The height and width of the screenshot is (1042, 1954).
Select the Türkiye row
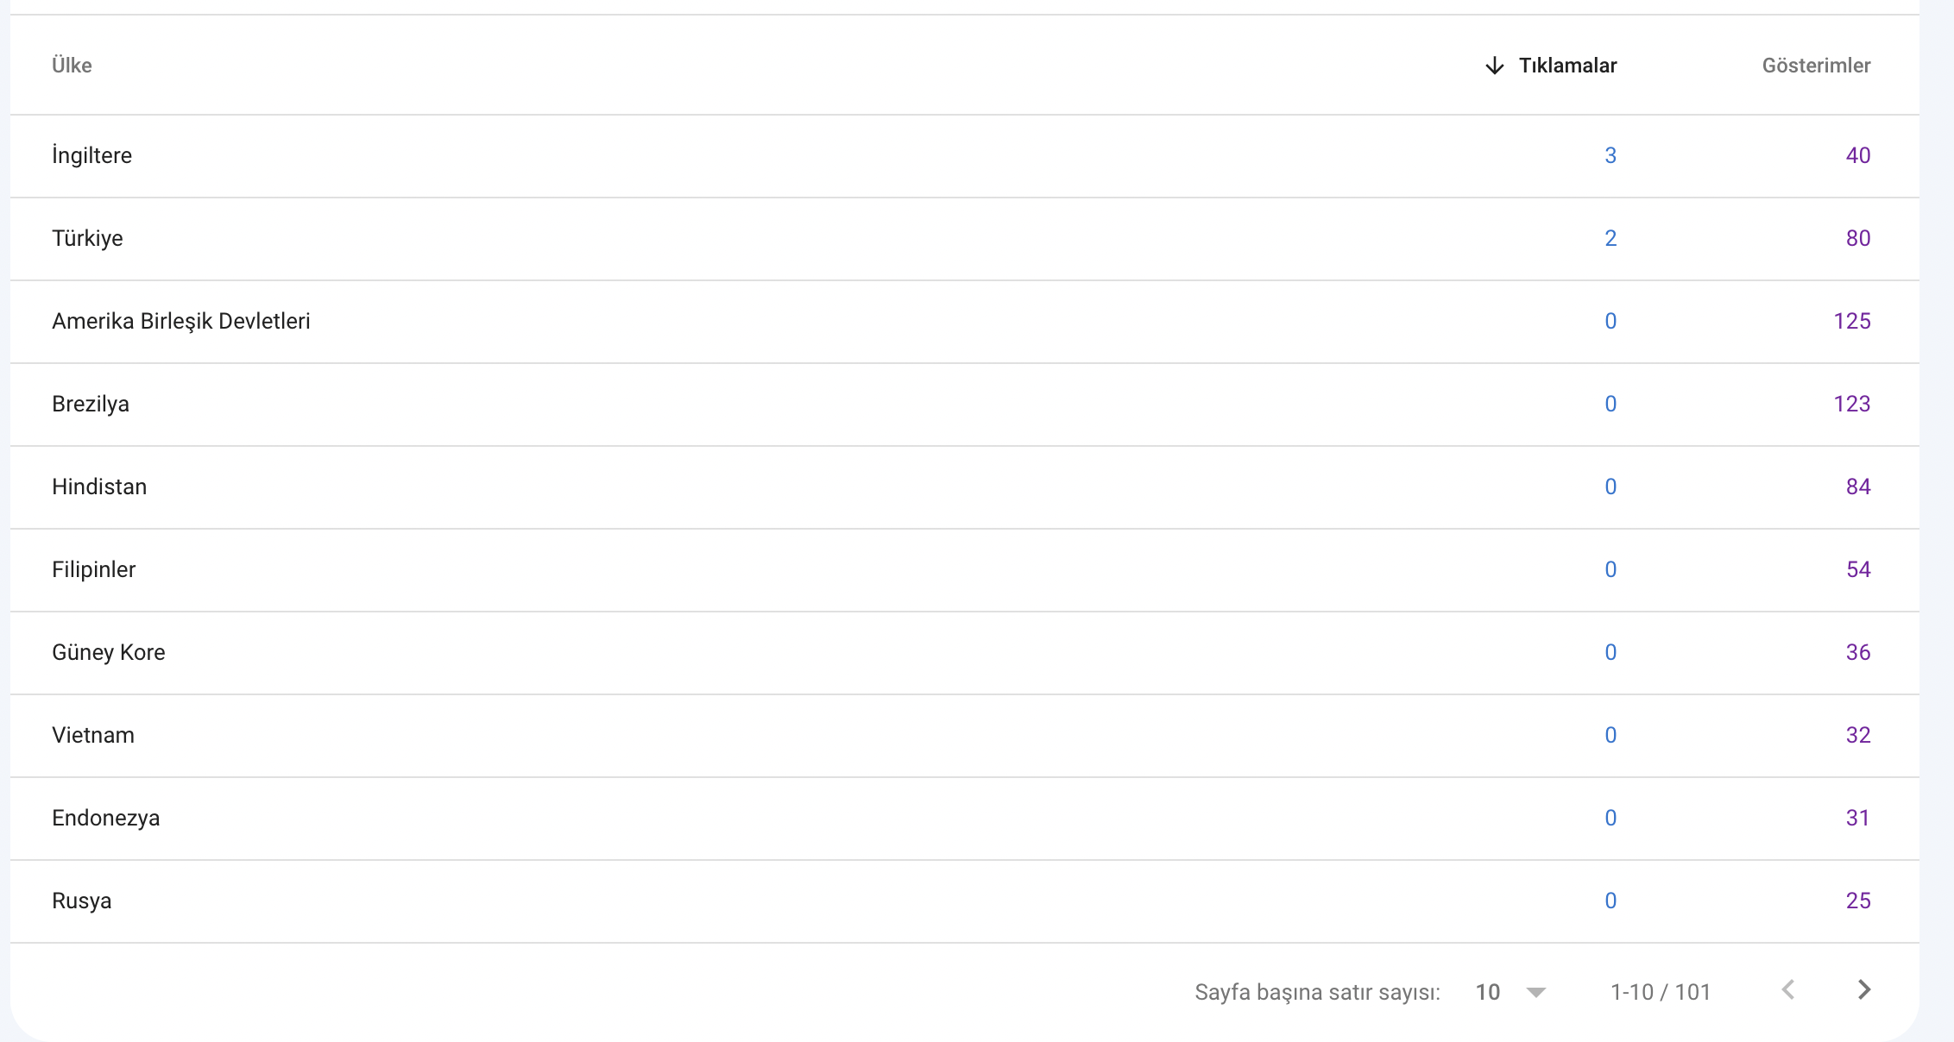click(x=965, y=239)
